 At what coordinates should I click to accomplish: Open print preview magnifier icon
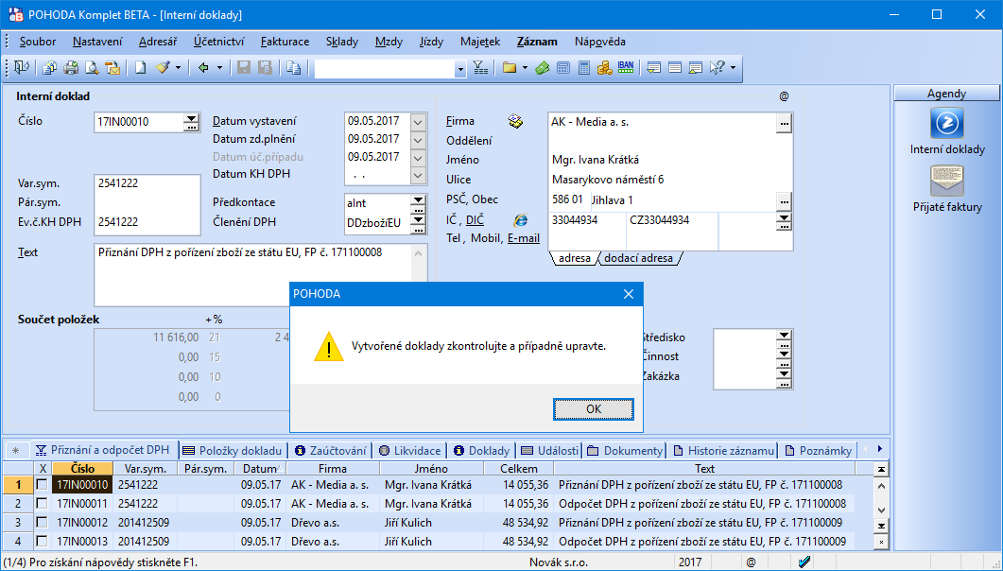click(92, 68)
